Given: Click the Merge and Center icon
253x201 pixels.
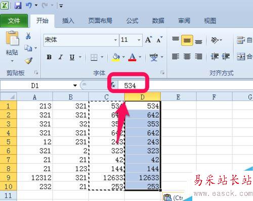Looking at the screenshot, I should click(241, 57).
